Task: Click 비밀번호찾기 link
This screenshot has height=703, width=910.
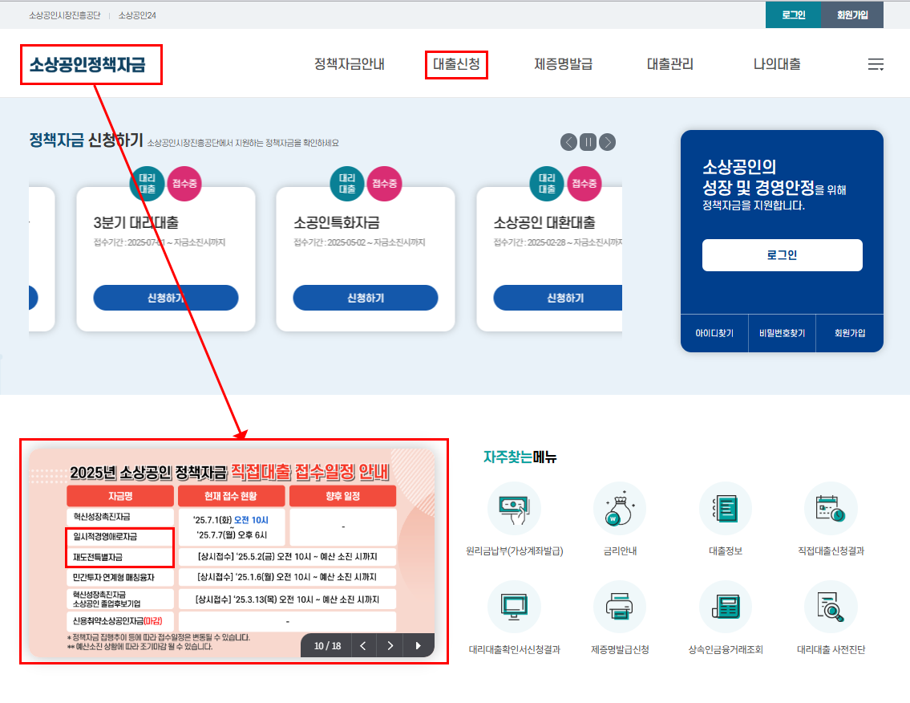Action: (782, 333)
